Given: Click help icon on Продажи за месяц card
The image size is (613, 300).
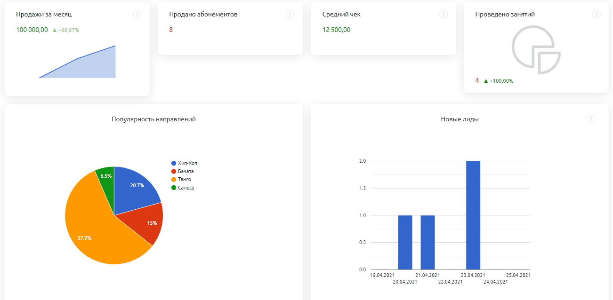Looking at the screenshot, I should pyautogui.click(x=137, y=15).
